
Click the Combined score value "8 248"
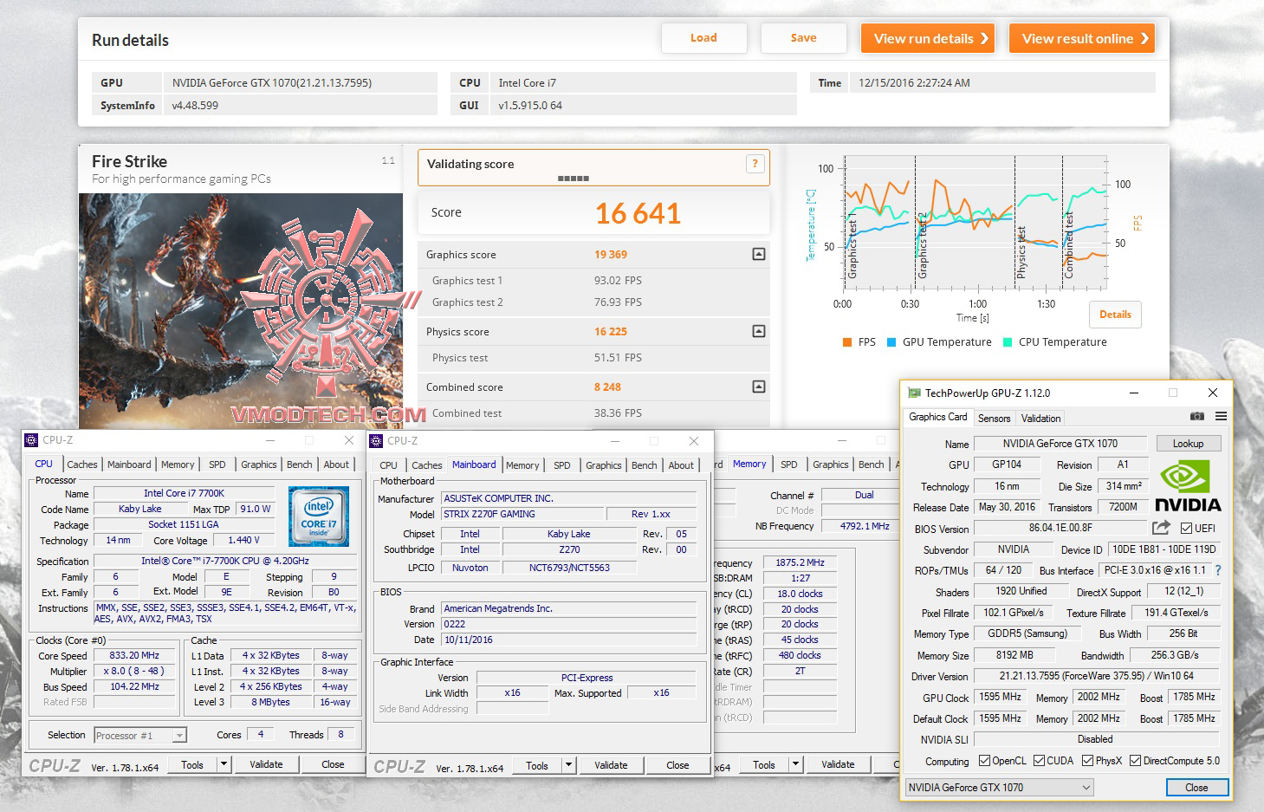click(607, 387)
